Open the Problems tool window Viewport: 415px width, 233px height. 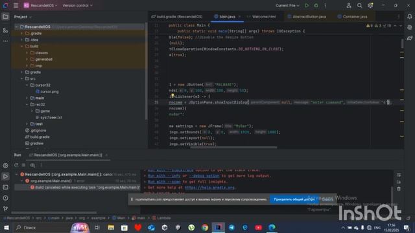click(x=5, y=198)
